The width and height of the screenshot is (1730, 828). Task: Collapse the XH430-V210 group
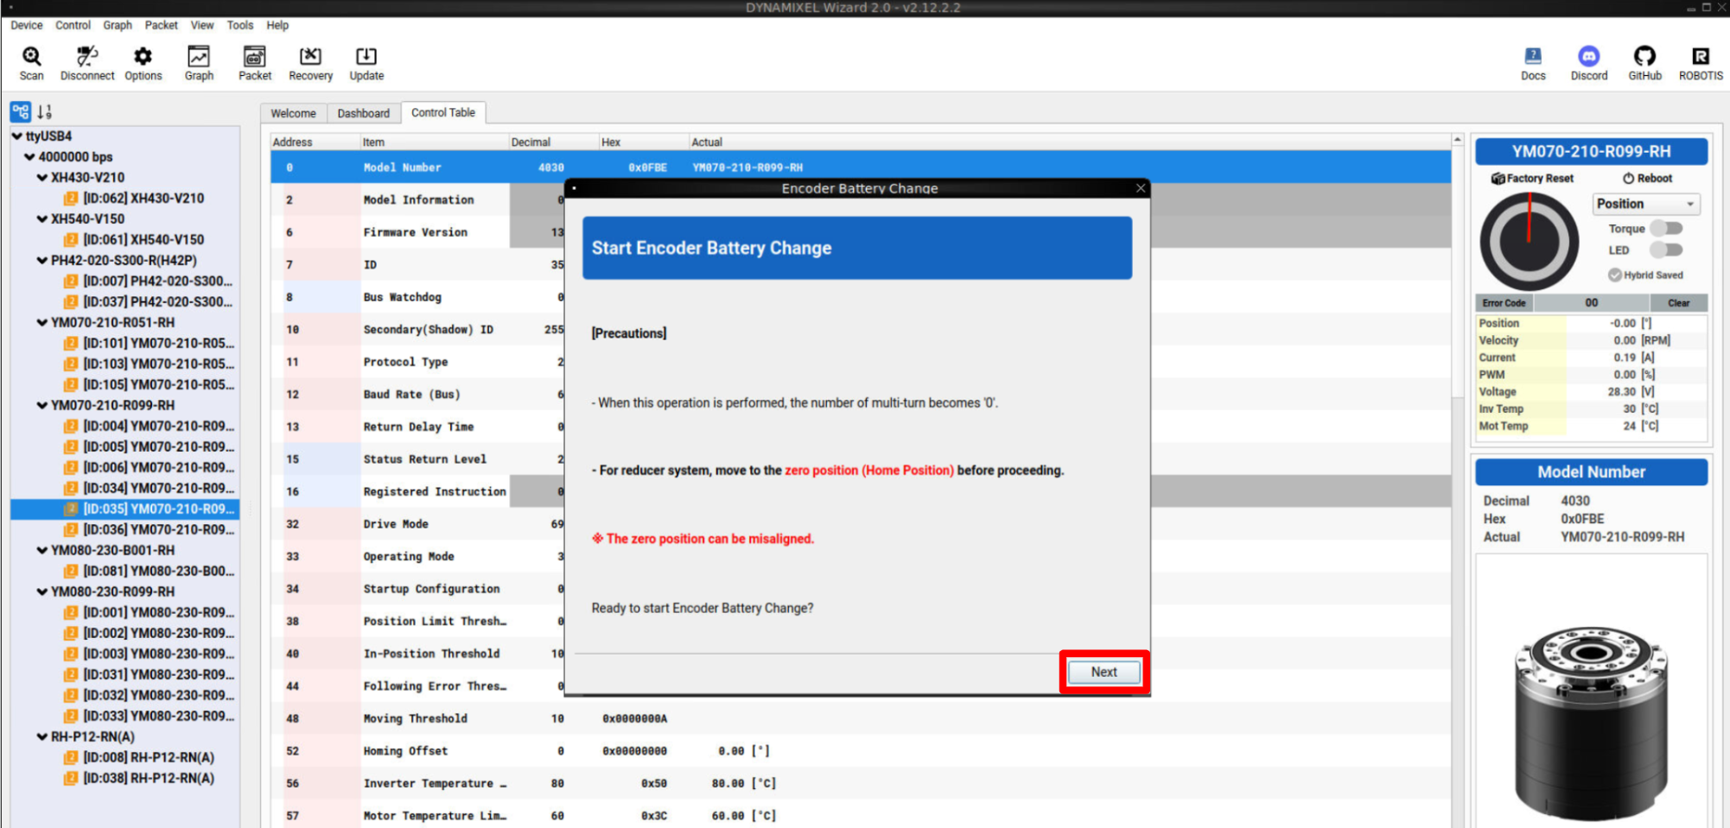coord(41,178)
